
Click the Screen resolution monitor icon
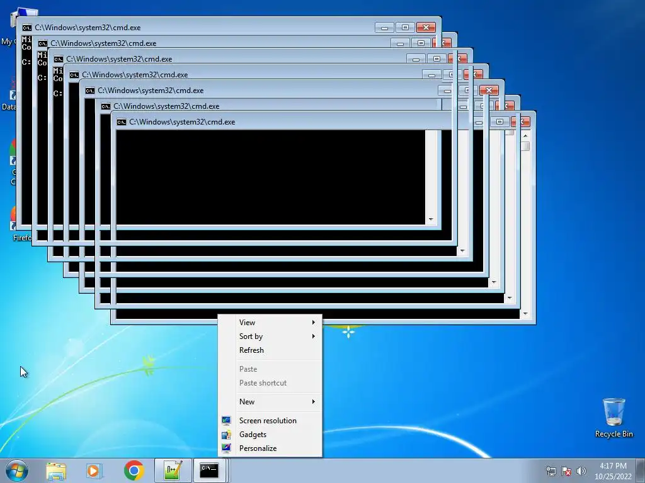(226, 421)
